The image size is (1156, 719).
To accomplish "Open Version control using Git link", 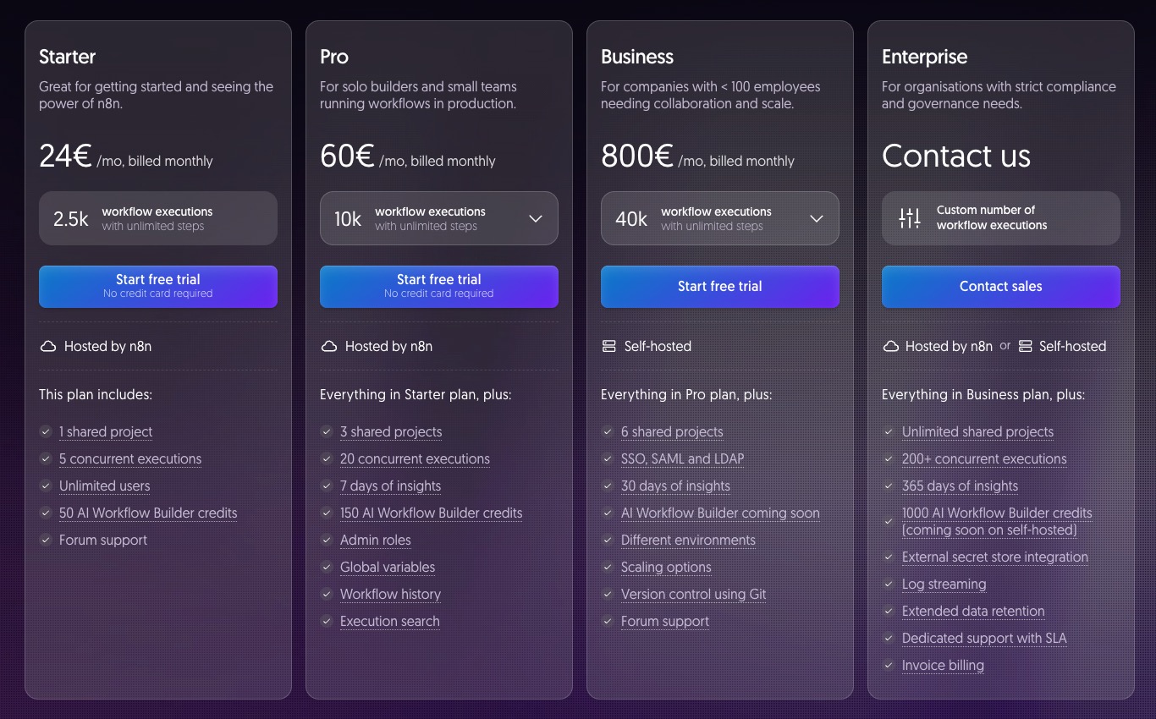I will point(693,594).
